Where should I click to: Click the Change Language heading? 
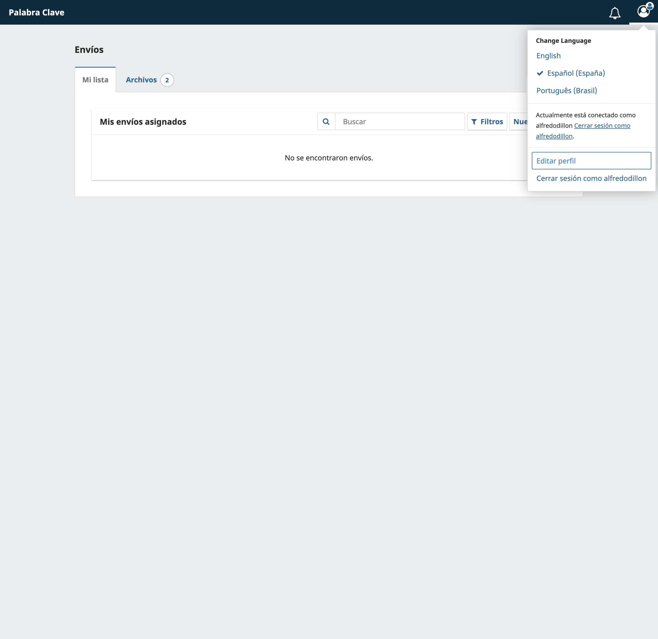click(x=563, y=41)
